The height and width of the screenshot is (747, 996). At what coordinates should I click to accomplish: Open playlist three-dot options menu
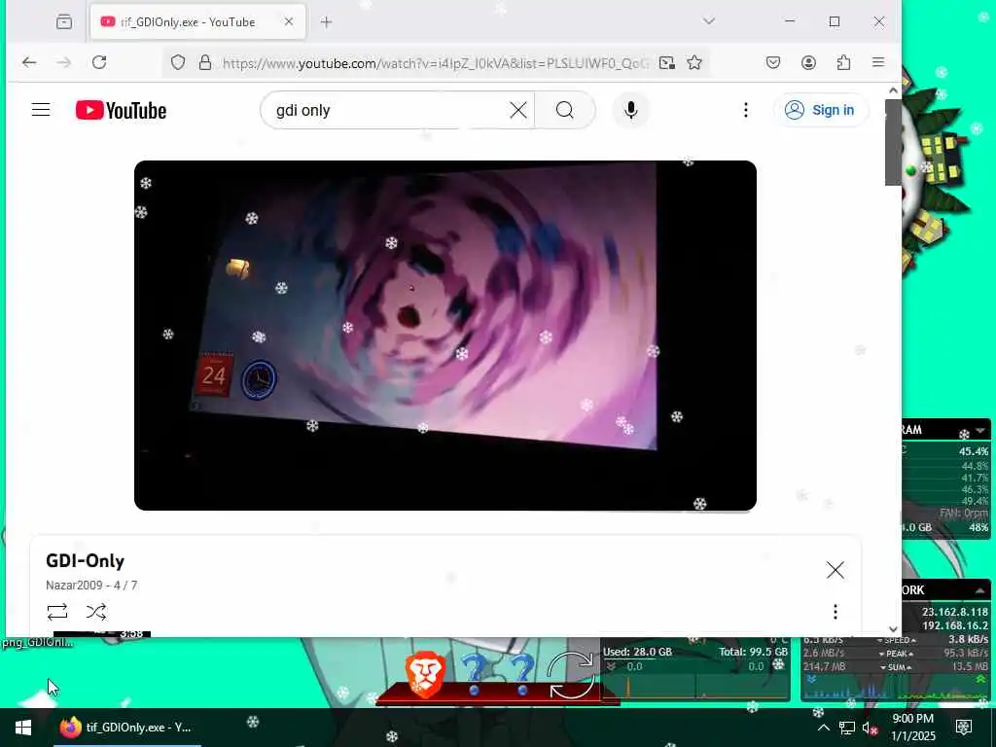click(x=836, y=612)
